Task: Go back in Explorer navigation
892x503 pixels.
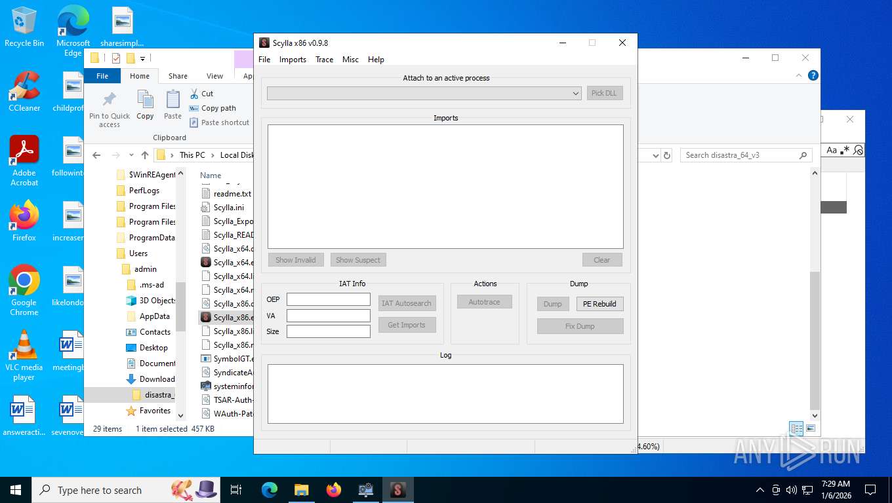Action: [x=96, y=155]
